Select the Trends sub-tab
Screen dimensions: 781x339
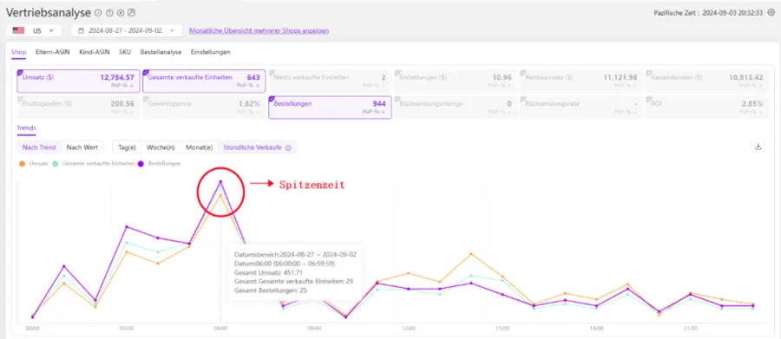[x=26, y=128]
